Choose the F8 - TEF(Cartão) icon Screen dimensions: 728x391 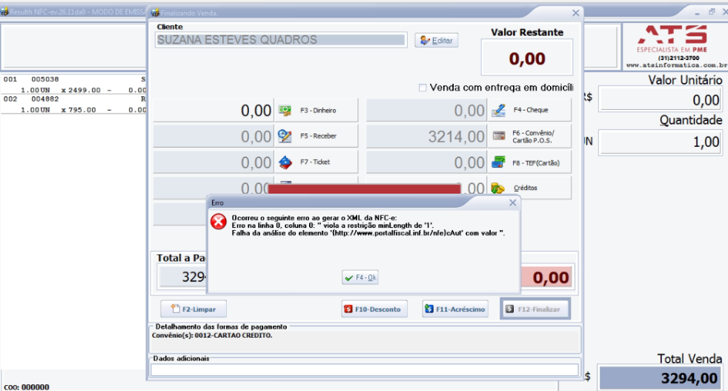(x=498, y=162)
